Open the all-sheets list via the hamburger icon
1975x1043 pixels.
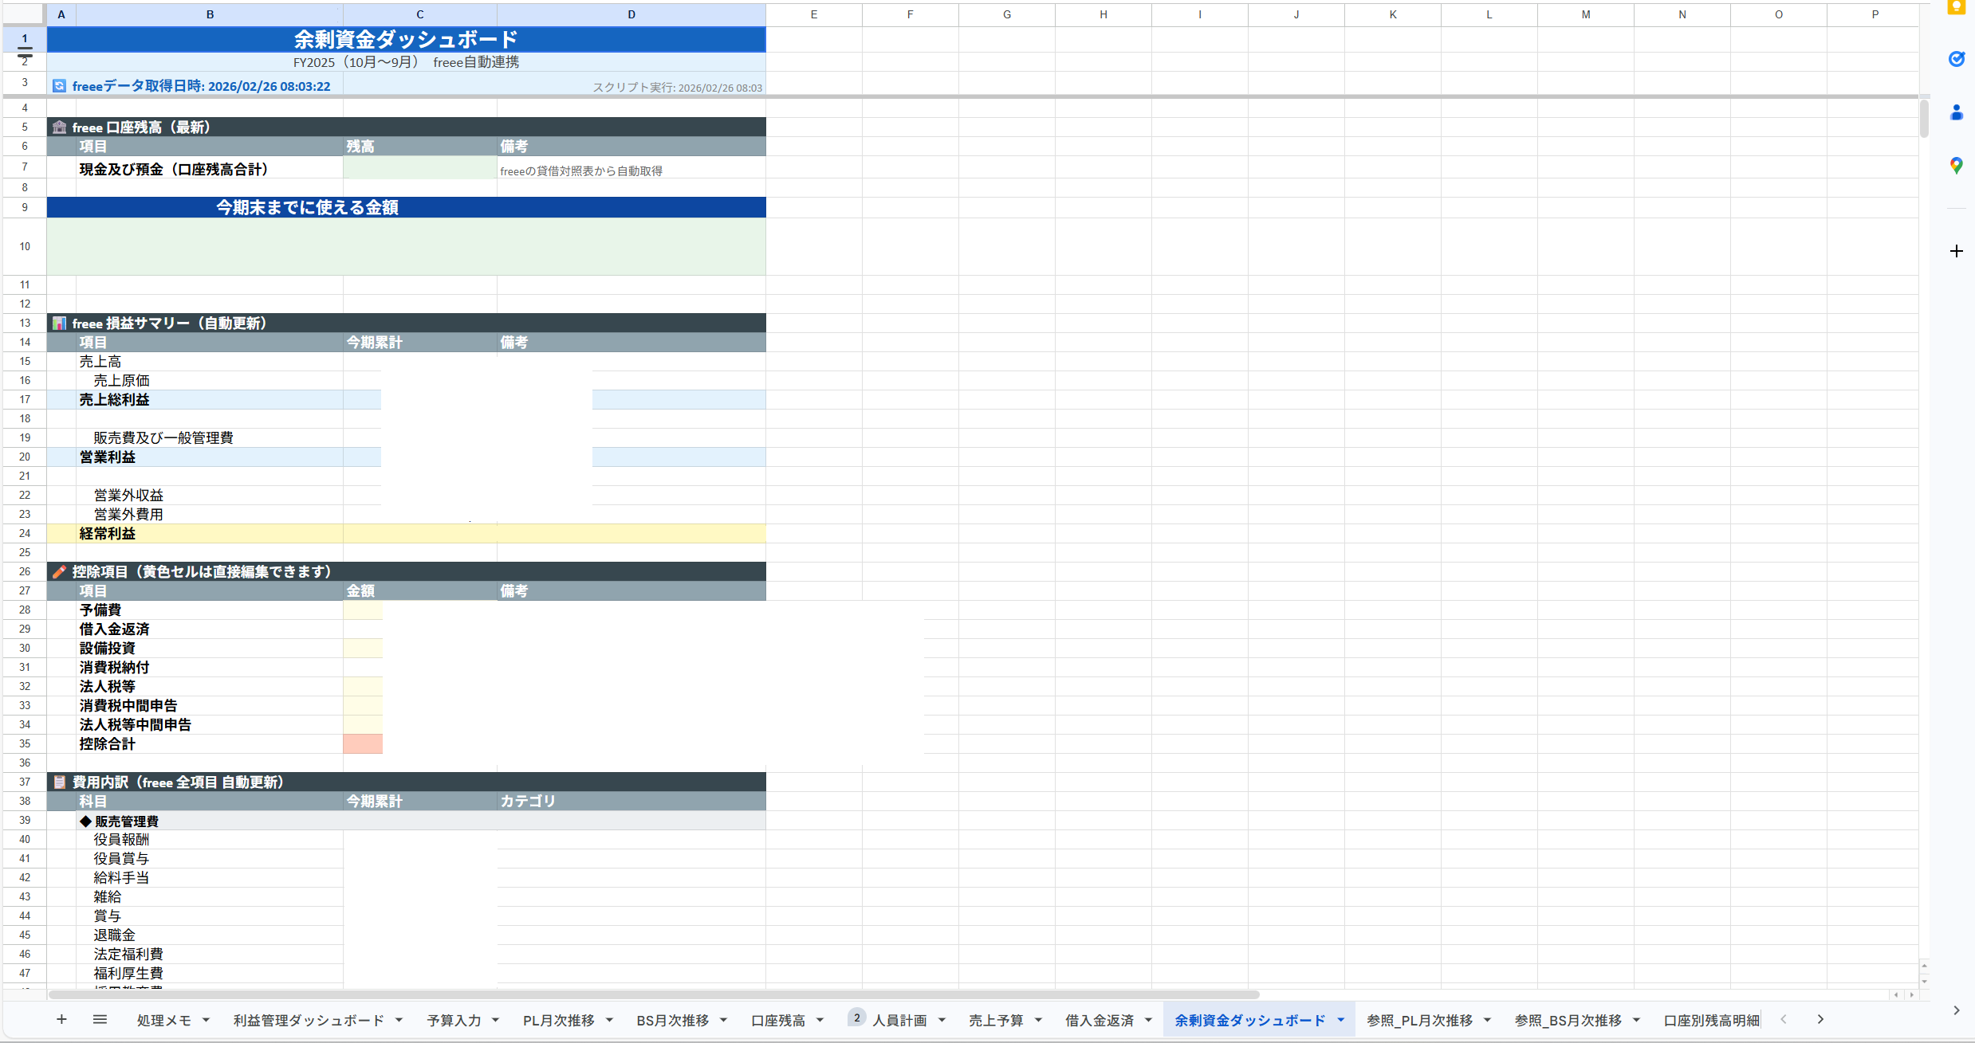pyautogui.click(x=100, y=1020)
